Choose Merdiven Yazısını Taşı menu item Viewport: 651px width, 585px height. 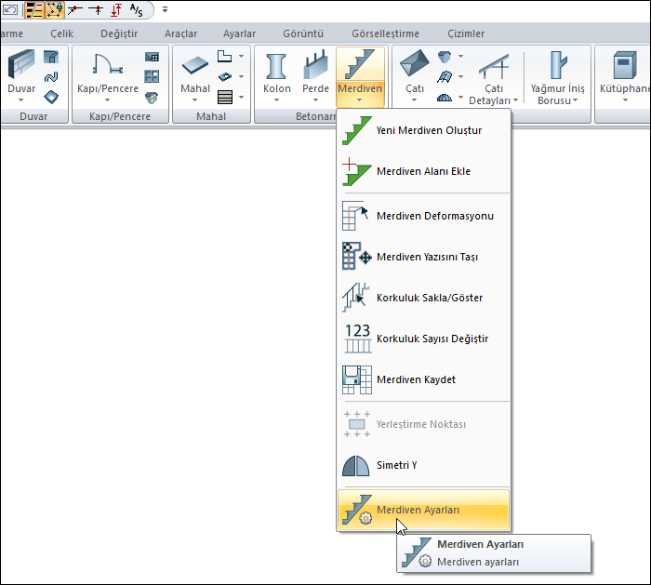423,257
